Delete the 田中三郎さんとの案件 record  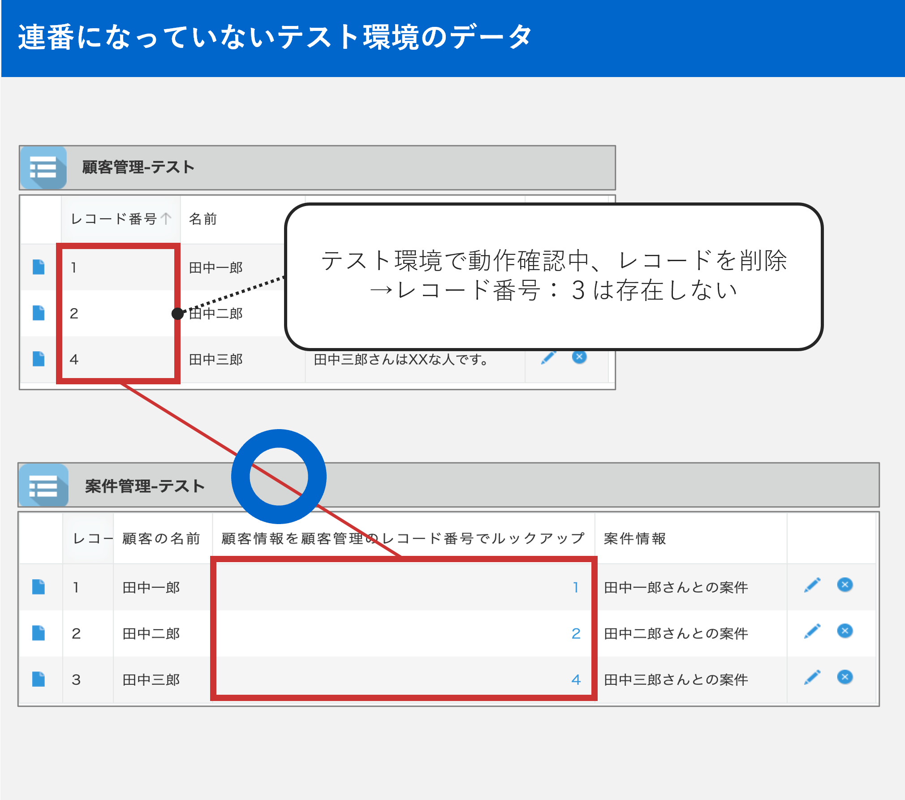pos(845,677)
